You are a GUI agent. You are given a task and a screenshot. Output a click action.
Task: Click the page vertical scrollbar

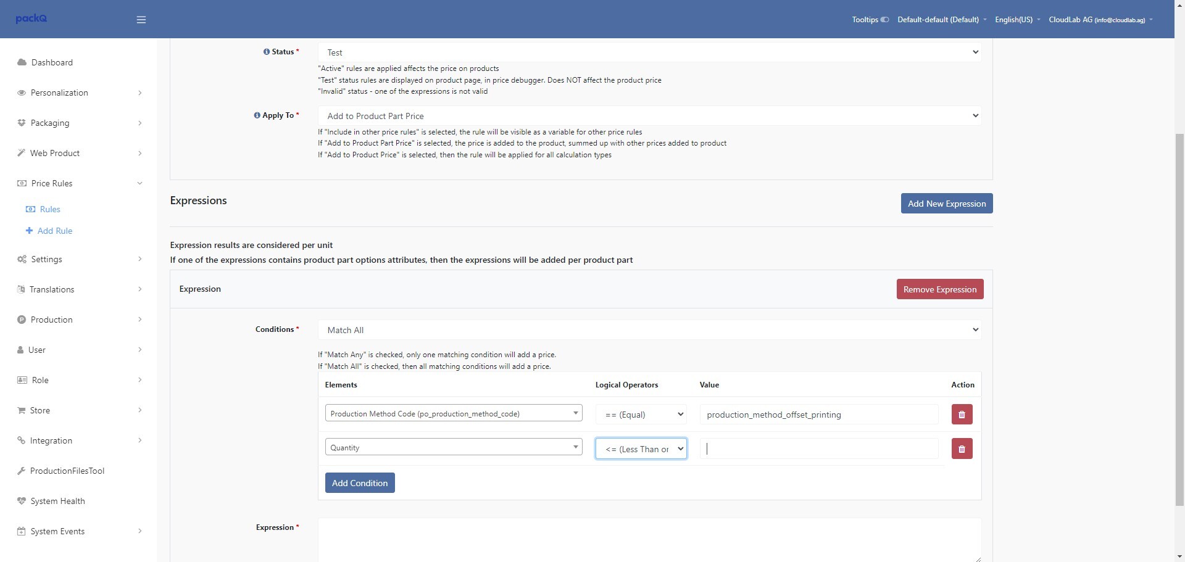[x=1179, y=320]
